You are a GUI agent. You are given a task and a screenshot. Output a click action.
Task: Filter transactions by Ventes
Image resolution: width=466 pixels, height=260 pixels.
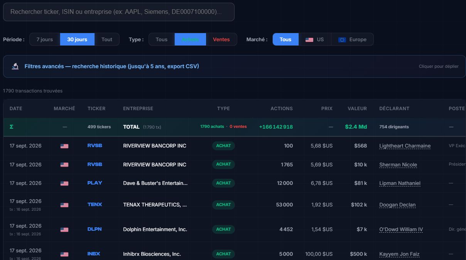(x=221, y=39)
